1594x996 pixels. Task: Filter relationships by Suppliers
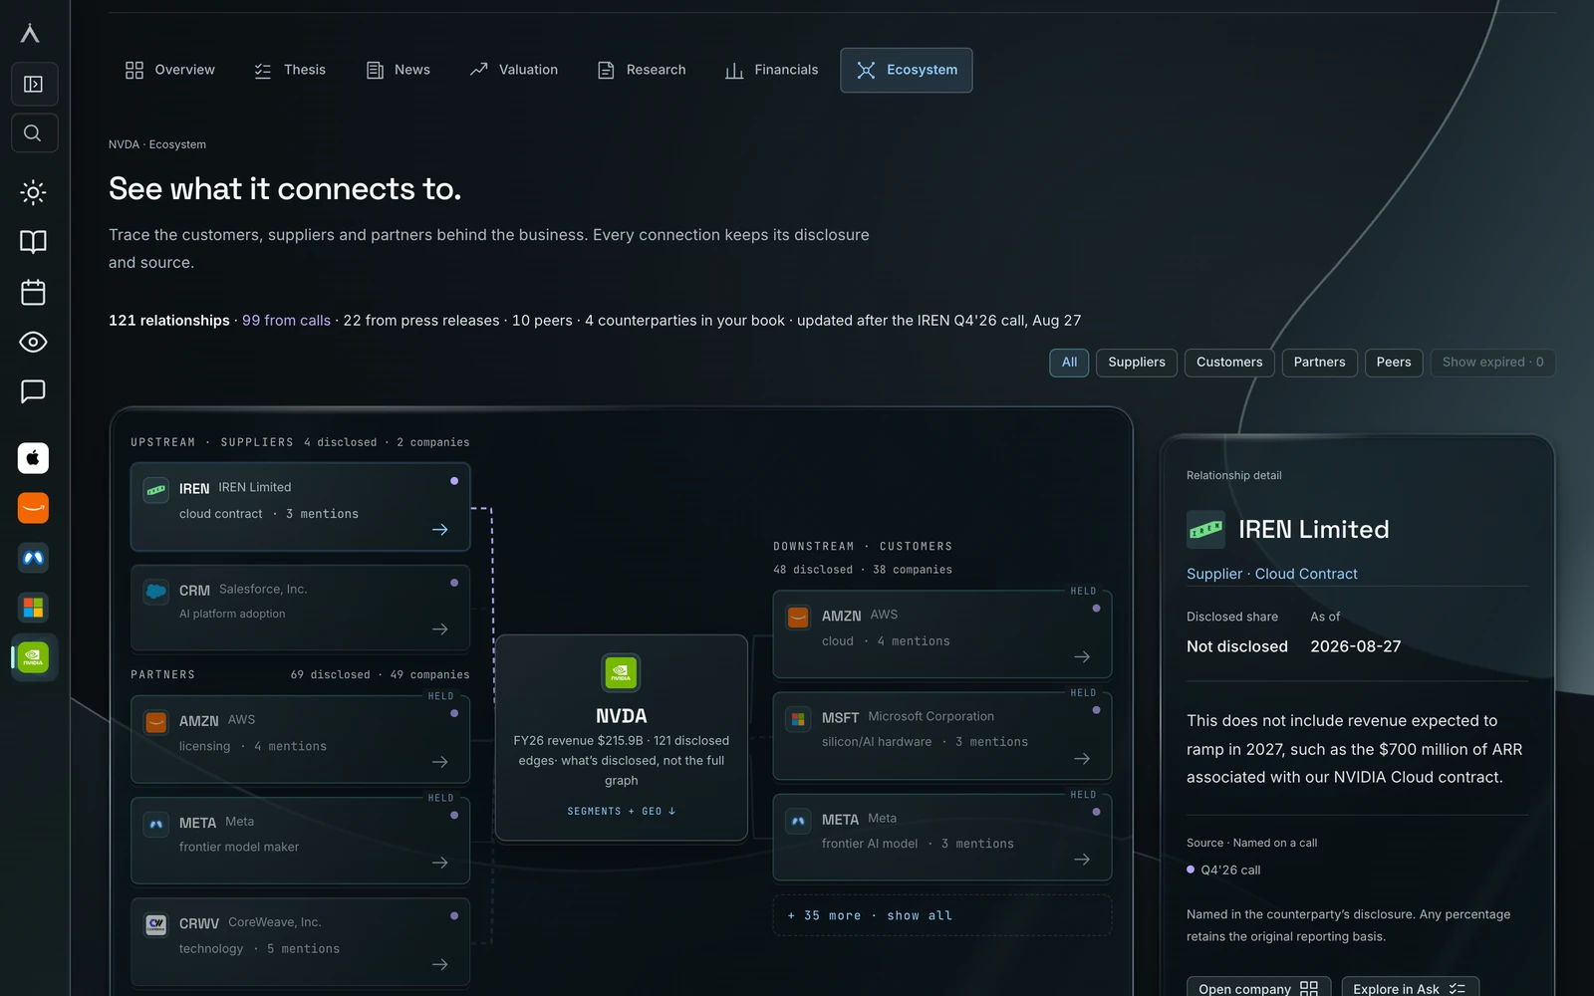pos(1137,363)
